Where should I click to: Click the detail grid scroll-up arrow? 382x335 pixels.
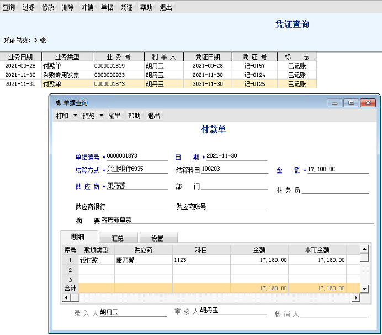point(364,249)
